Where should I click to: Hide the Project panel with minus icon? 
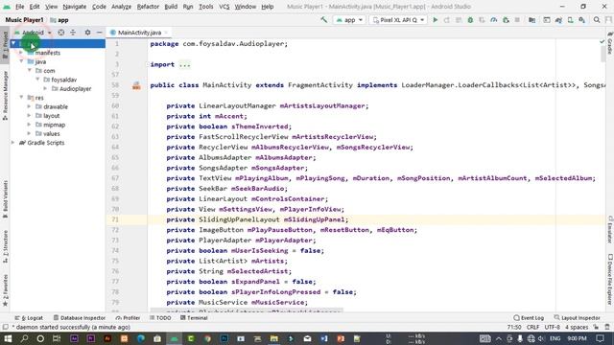(x=99, y=33)
